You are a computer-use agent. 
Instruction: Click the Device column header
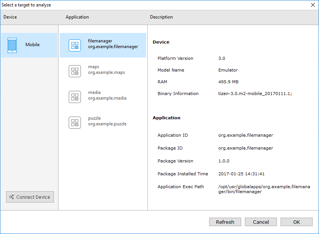click(10, 17)
